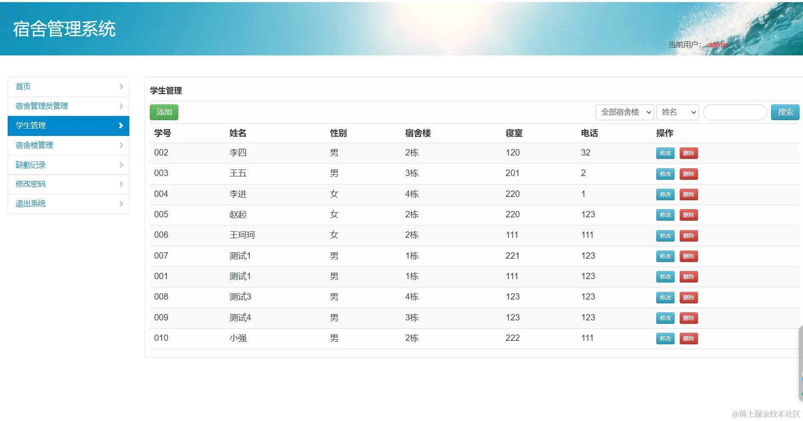
Task: Click the chevron arrow beside 缺勤记录
Action: point(121,165)
